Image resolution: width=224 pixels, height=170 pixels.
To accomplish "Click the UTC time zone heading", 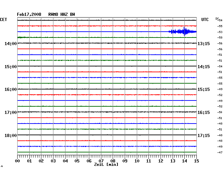I will (x=205, y=20).
